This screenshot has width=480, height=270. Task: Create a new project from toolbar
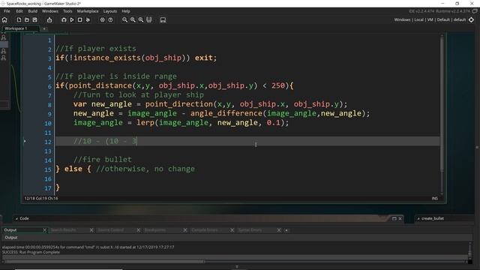[19, 20]
